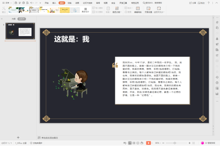This screenshot has width=220, height=146.
Task: Open help question mark icon
Action: coord(208,3)
